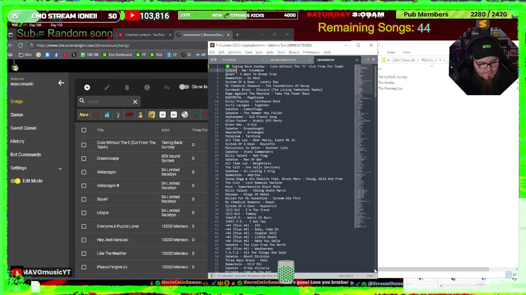Select the 20+ attribute filter
The width and height of the screenshot is (526, 295).
point(174,115)
